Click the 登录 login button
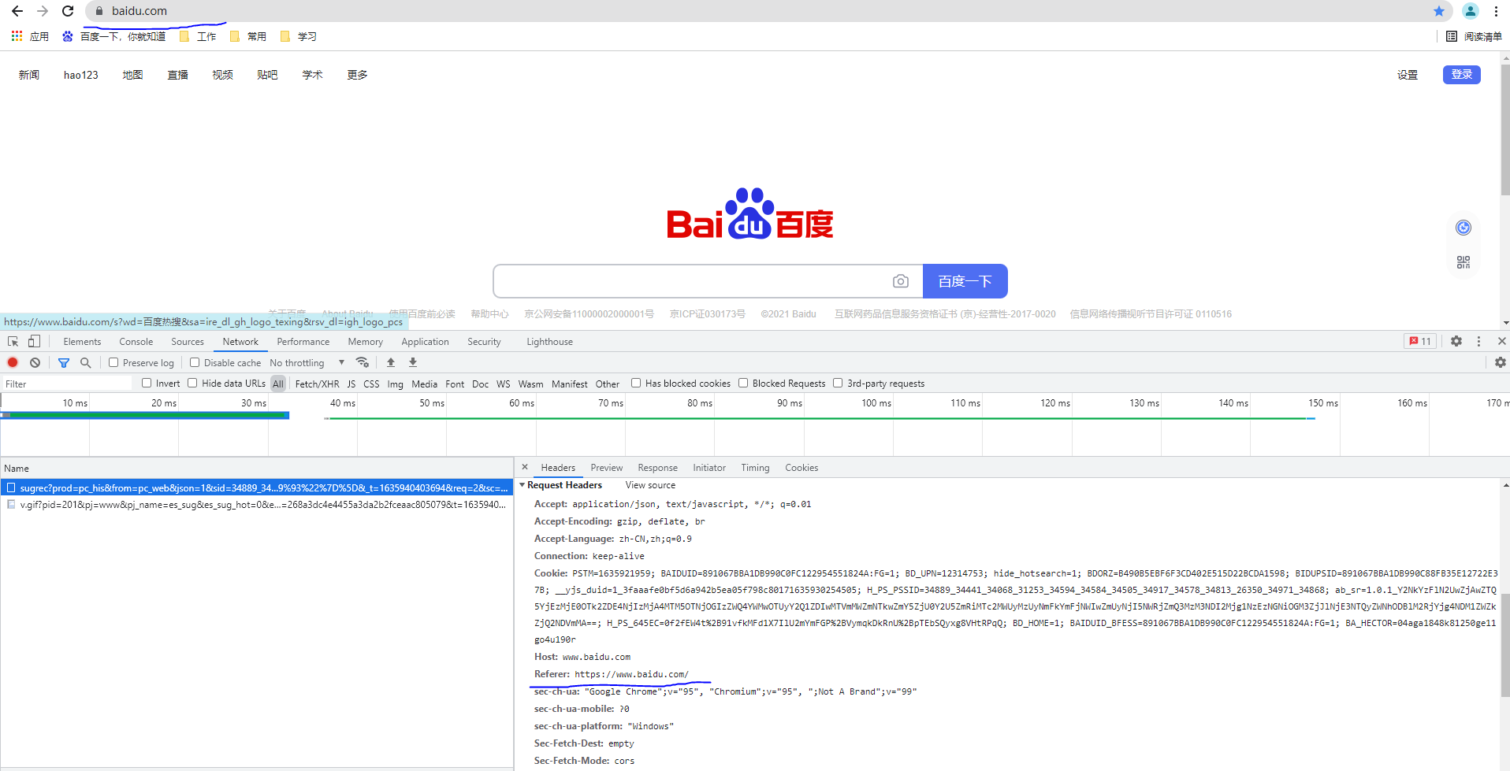This screenshot has height=771, width=1510. (1461, 74)
